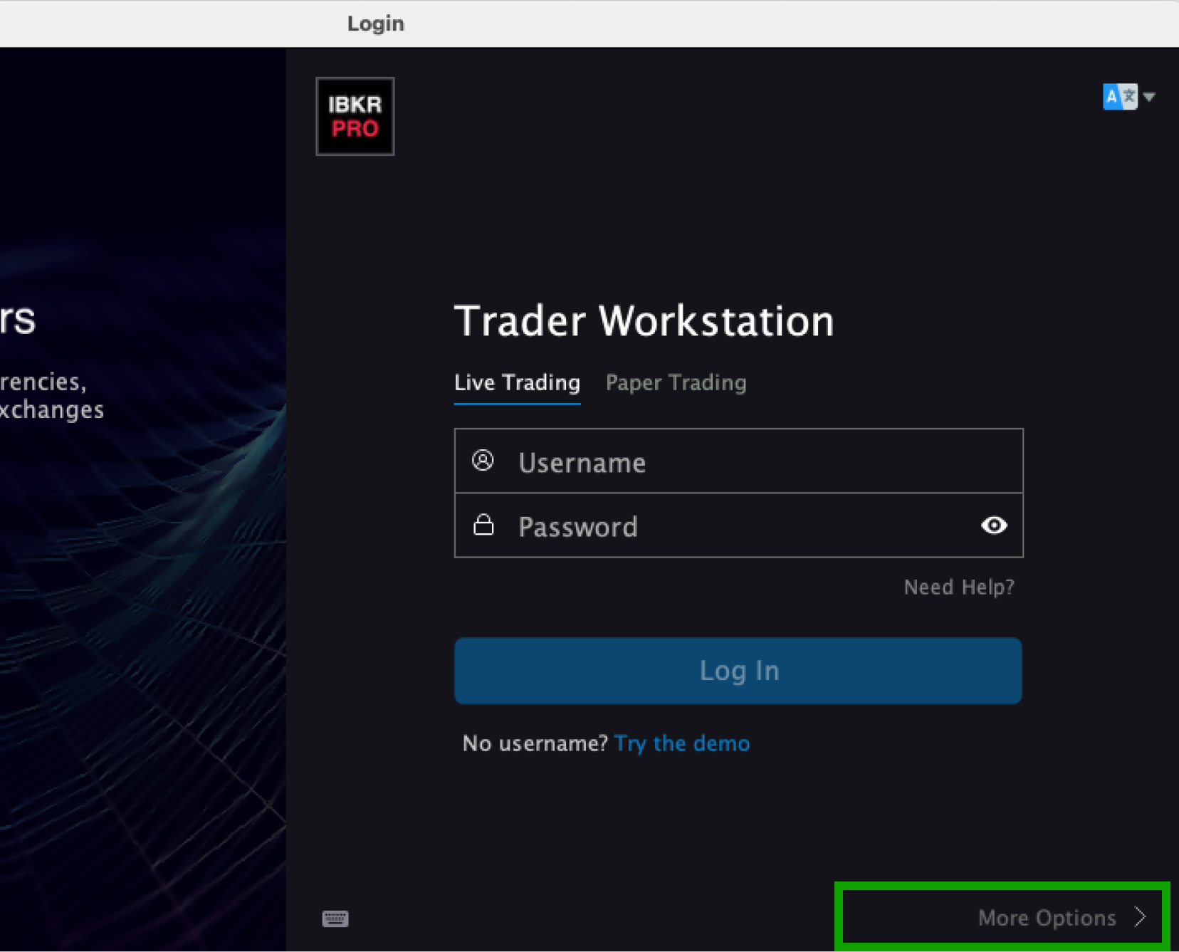Click the More Options label
This screenshot has height=952, width=1179.
click(x=1047, y=918)
